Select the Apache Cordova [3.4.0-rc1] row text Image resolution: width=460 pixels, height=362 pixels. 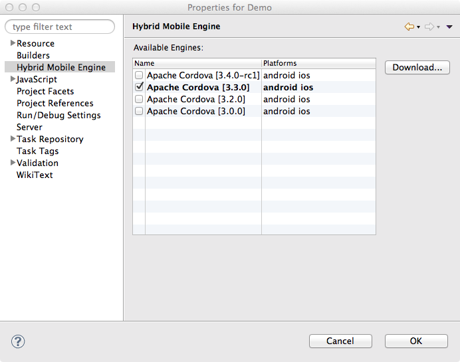tap(203, 75)
